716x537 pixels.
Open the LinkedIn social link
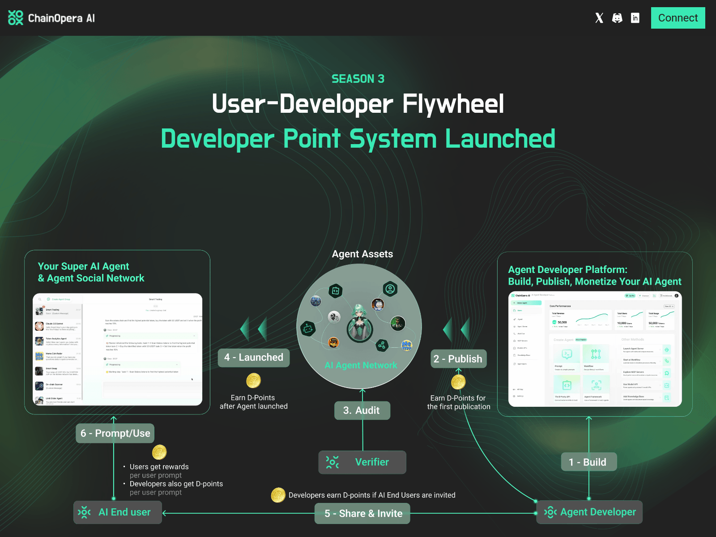[x=635, y=18]
